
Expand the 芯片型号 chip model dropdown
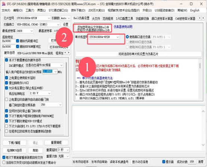coord(33,18)
